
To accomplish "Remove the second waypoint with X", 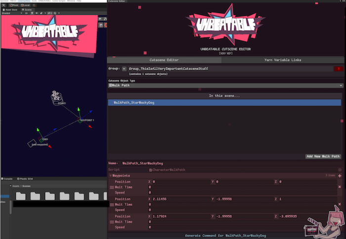I will pyautogui.click(x=340, y=204).
